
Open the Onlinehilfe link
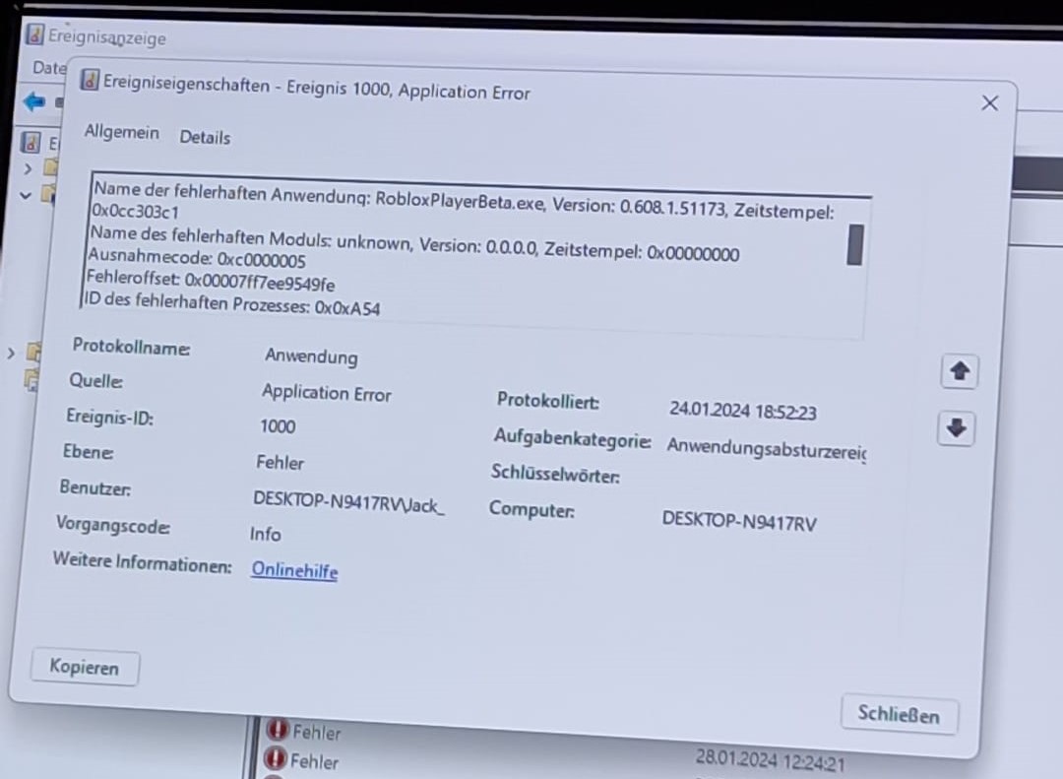(294, 570)
